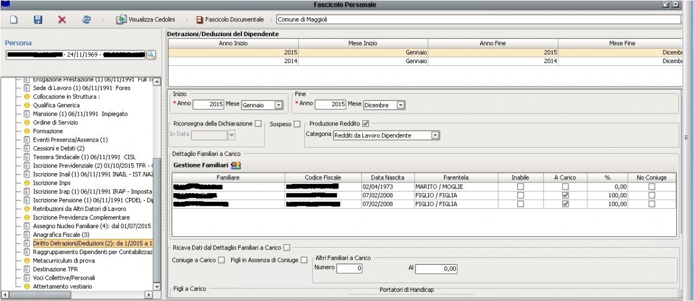Open the Fine Mese Dicembre dropdown
The width and height of the screenshot is (694, 301).
click(x=400, y=105)
